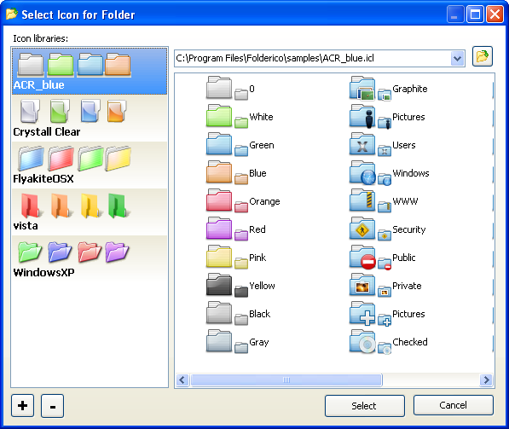Viewport: 509px width, 429px height.
Task: Open the browse for icon library folder button
Action: (x=482, y=56)
